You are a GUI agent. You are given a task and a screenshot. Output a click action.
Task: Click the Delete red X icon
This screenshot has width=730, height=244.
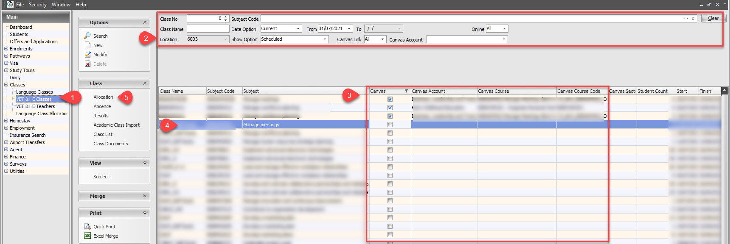87,64
